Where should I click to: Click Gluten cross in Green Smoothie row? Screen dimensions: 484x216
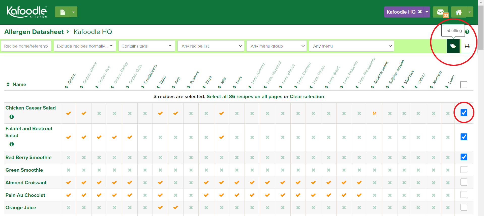point(69,170)
